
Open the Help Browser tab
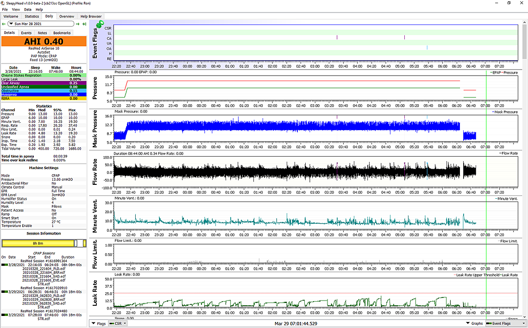click(91, 16)
